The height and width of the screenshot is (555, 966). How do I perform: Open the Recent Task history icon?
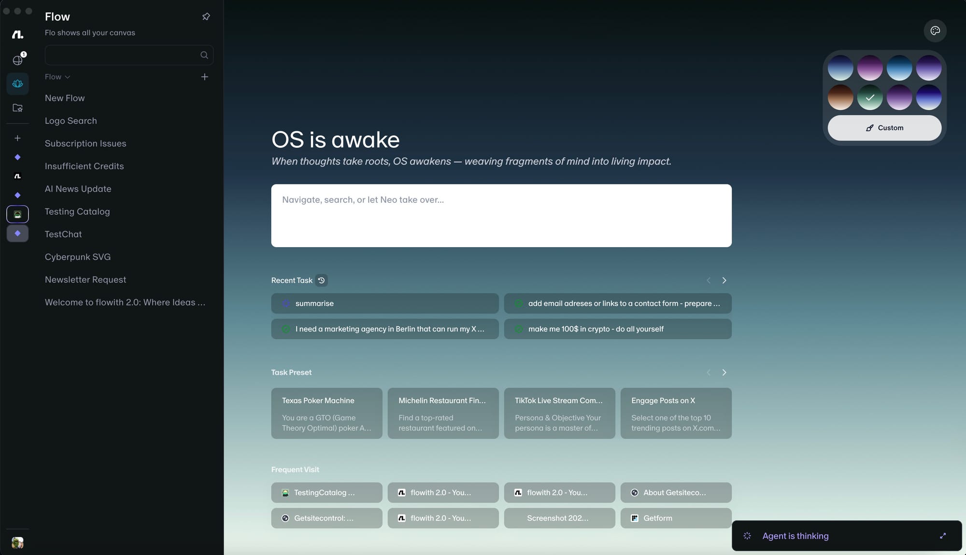[321, 280]
